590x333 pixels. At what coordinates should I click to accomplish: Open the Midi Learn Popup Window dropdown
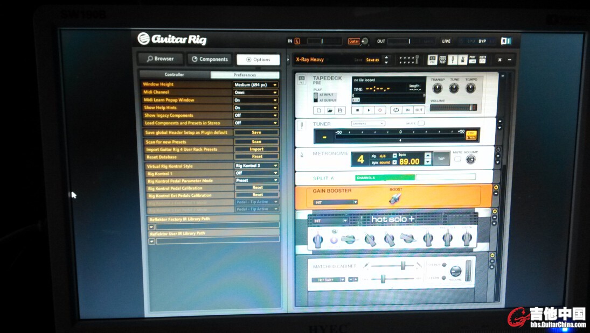point(255,100)
